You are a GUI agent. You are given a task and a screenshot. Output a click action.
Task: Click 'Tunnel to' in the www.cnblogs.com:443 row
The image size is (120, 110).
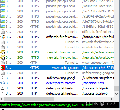click(x=72, y=63)
